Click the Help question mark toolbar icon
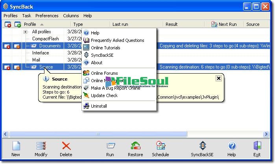275x164 pixels. 232,146
